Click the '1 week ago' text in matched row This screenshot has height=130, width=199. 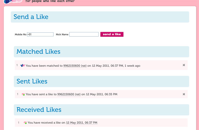click(x=132, y=66)
